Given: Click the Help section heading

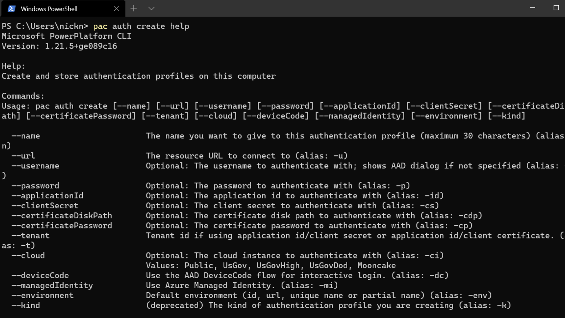Looking at the screenshot, I should point(13,66).
